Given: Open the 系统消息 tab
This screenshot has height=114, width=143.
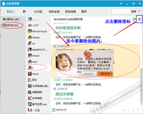Looking at the screenshot, I should pos(70,11).
